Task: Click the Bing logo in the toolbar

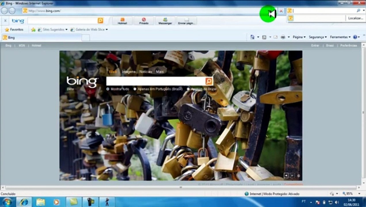Action: coord(18,21)
